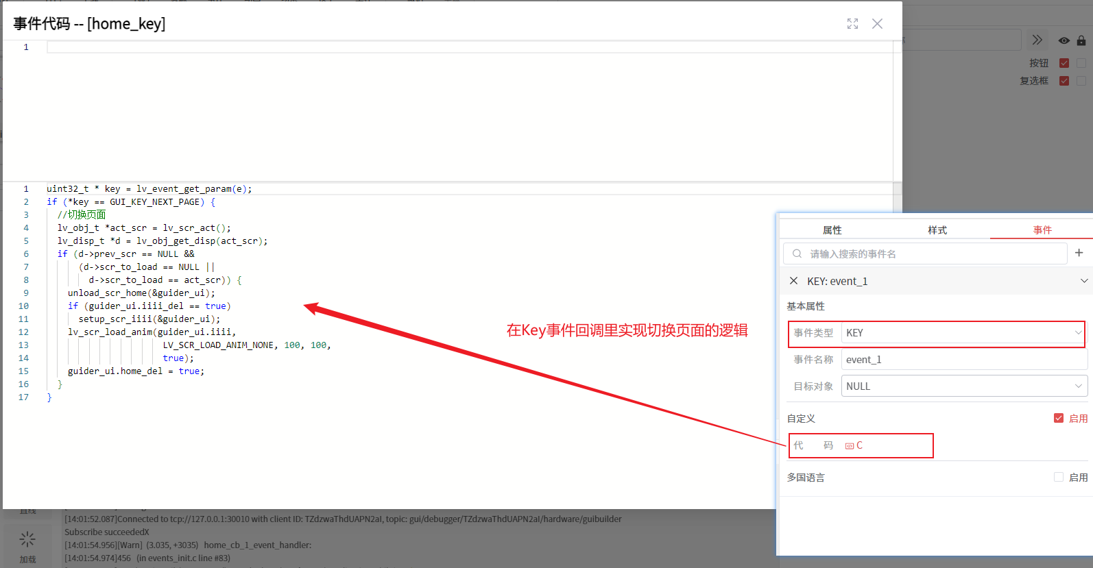The width and height of the screenshot is (1093, 568).
Task: Delete event via X beside KEY: event_1
Action: [793, 281]
